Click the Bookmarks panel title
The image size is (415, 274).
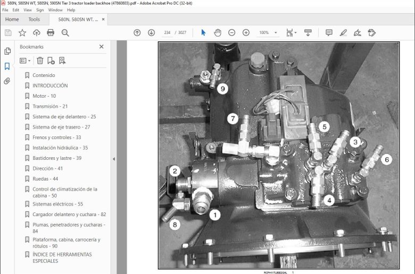pyautogui.click(x=31, y=47)
